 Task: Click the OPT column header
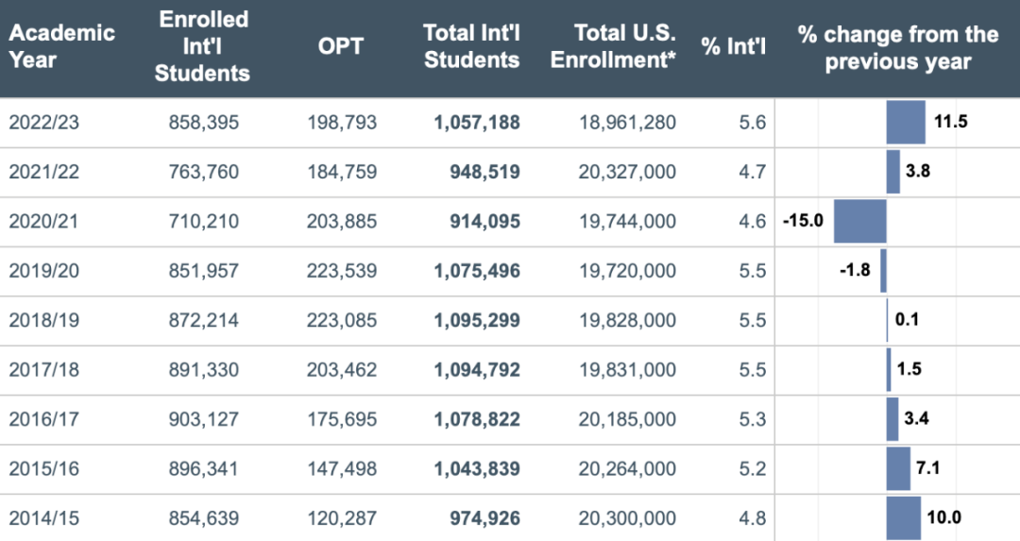pos(340,46)
